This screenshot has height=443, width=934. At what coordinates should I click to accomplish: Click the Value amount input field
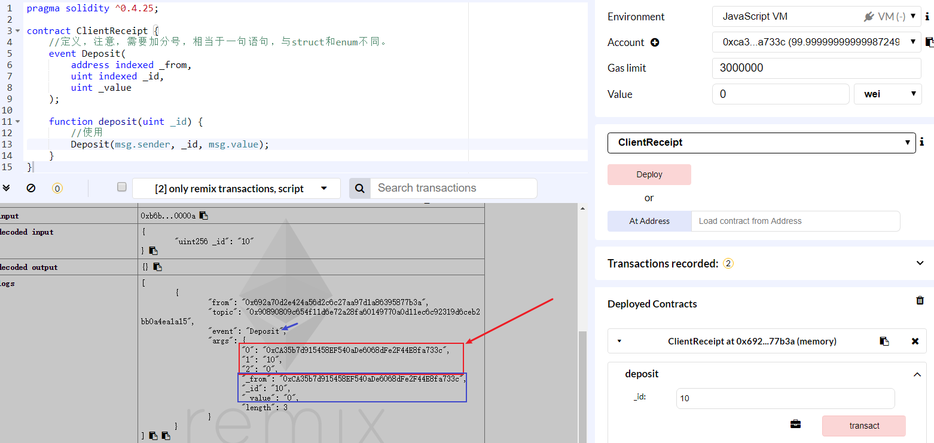[x=780, y=94]
